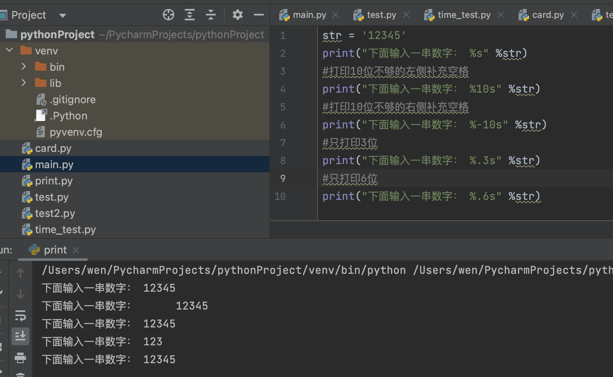
Task: Click the up arrow in Run toolbar
Action: (x=20, y=273)
